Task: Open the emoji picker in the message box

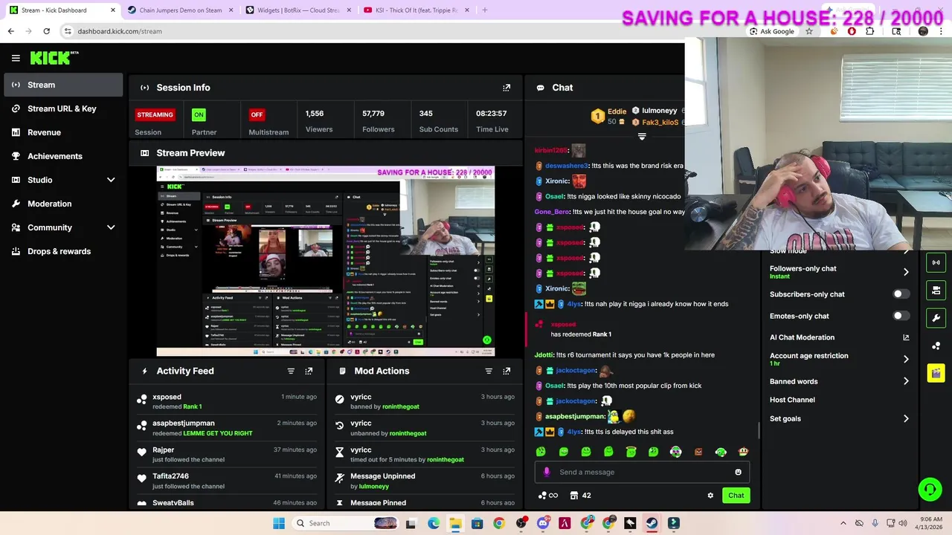Action: tap(738, 472)
